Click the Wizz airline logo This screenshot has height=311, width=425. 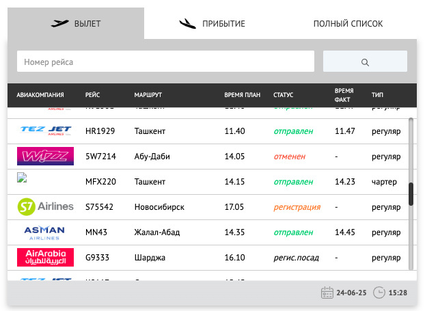45,156
